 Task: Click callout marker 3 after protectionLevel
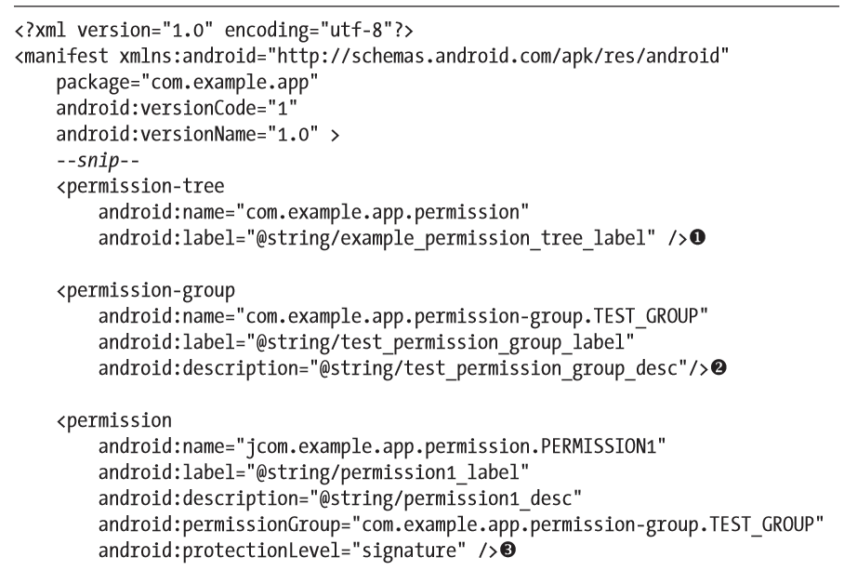[x=508, y=550]
